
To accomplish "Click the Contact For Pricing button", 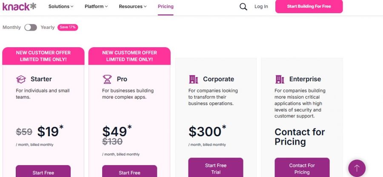I will pos(302,168).
